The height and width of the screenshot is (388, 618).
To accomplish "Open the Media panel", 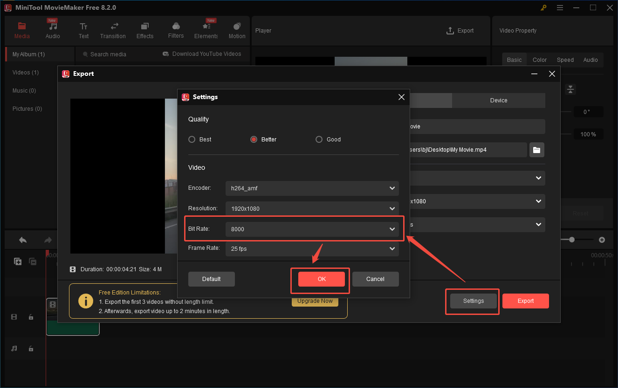I will [21, 30].
